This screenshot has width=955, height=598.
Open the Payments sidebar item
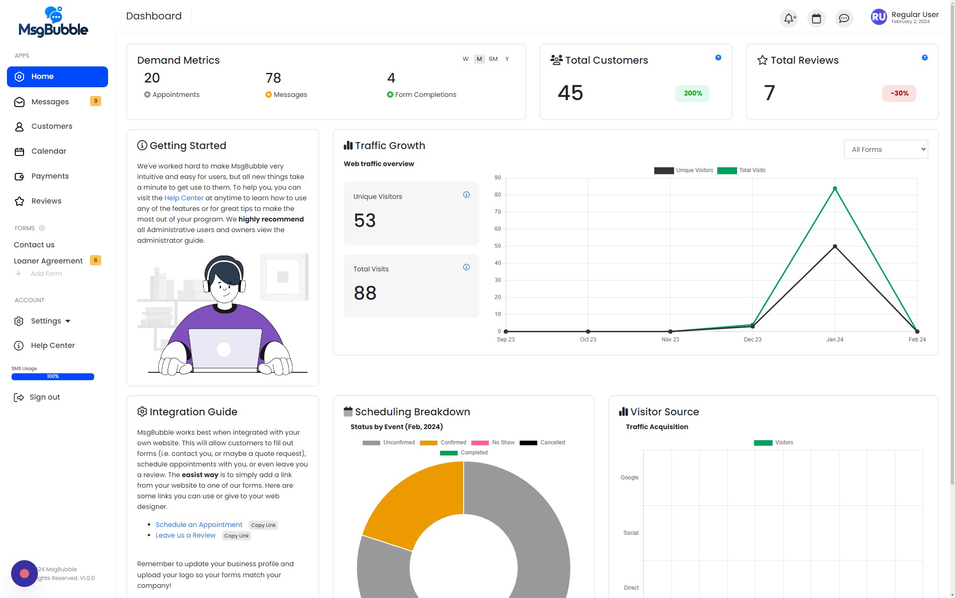click(x=50, y=176)
